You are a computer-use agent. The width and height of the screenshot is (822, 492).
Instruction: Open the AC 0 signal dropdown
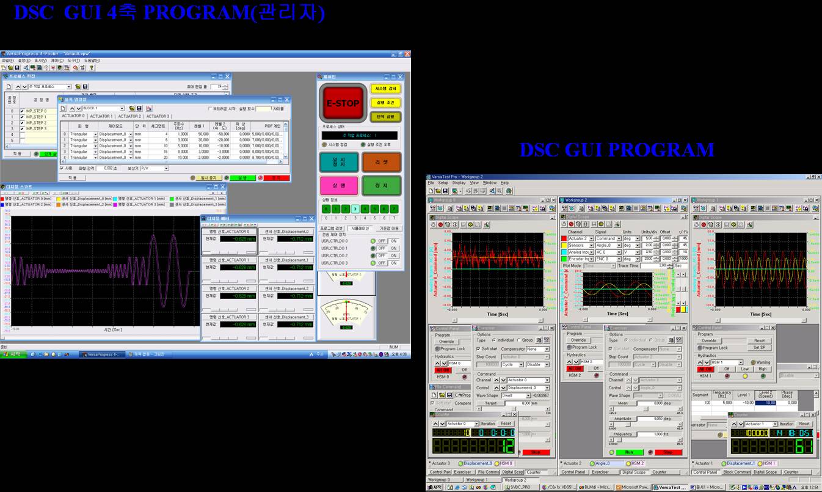pyautogui.click(x=618, y=252)
